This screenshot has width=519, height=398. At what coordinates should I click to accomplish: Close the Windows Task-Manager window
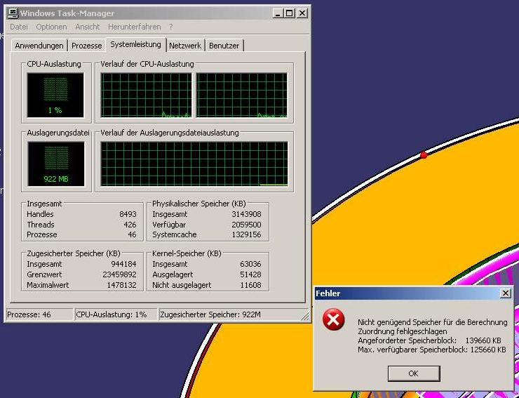click(302, 13)
